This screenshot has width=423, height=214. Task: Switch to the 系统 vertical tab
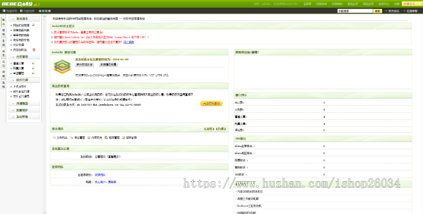[3, 84]
